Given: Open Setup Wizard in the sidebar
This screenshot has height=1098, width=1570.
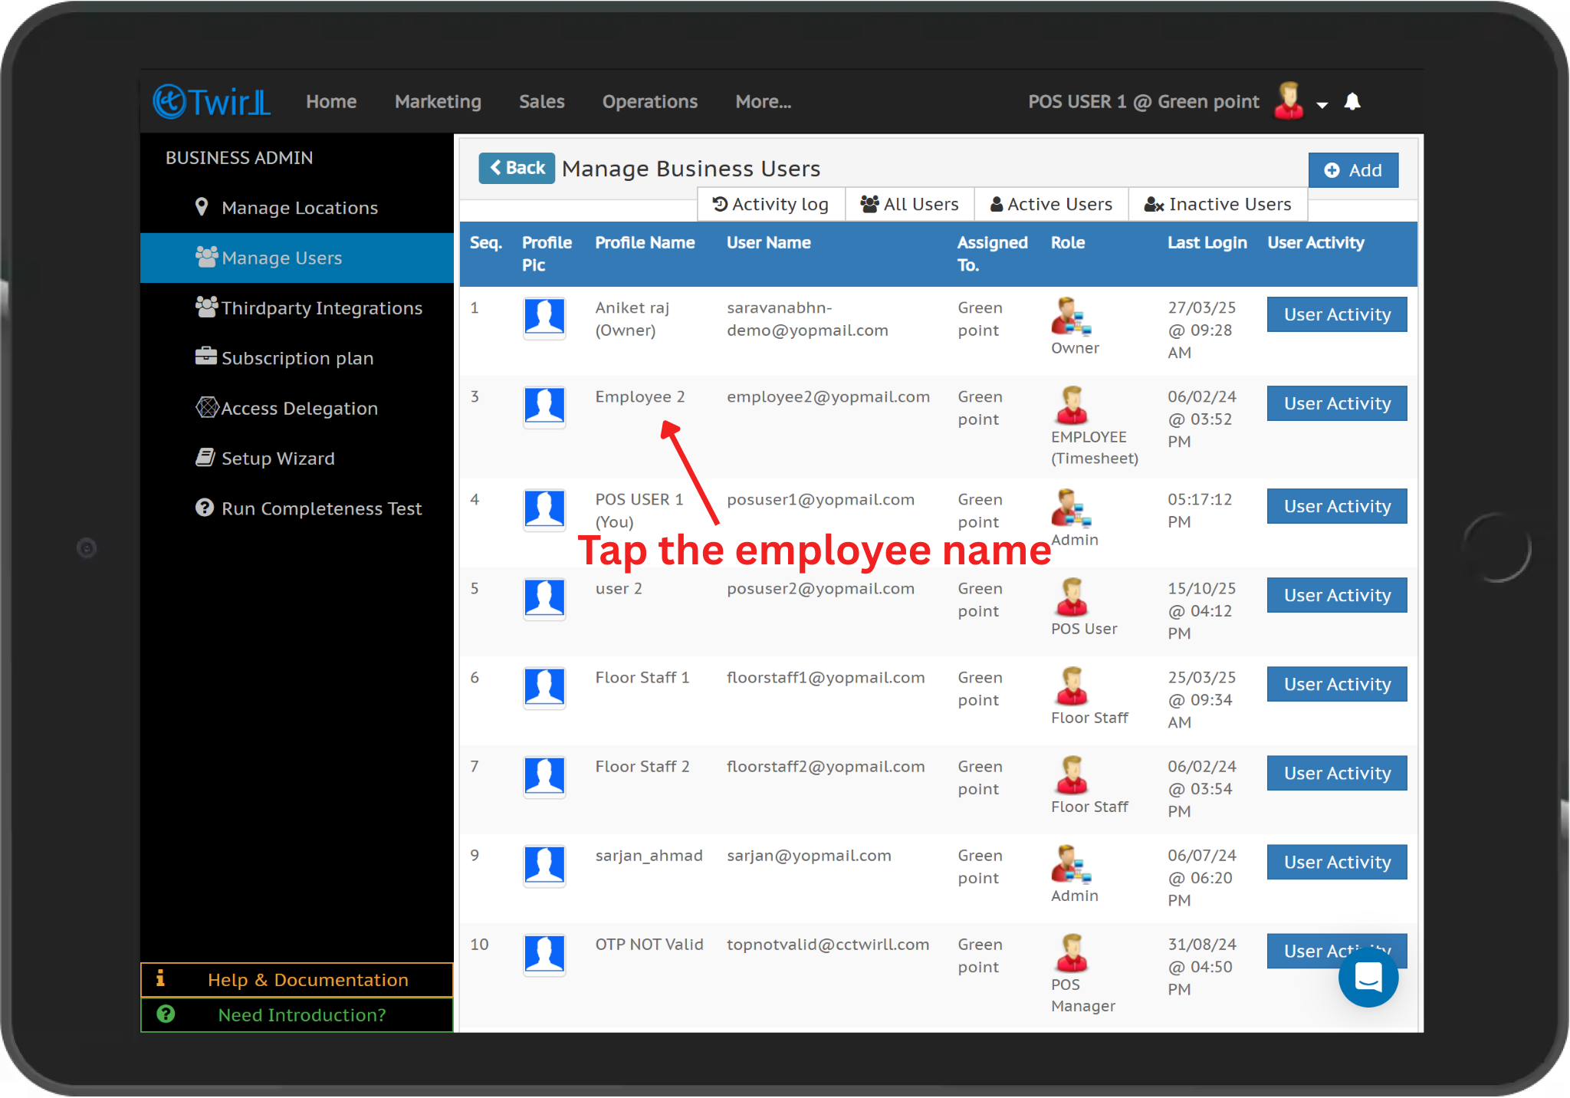Looking at the screenshot, I should (x=278, y=459).
